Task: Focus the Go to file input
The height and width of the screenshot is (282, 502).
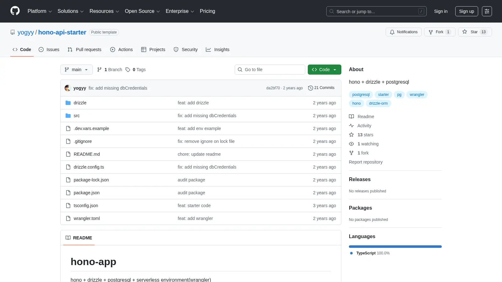Action: click(270, 70)
